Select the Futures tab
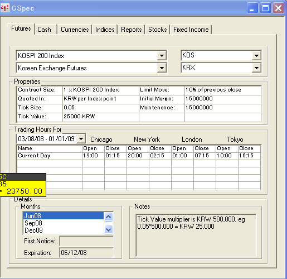Screen dimensions: 287x279 [21, 28]
